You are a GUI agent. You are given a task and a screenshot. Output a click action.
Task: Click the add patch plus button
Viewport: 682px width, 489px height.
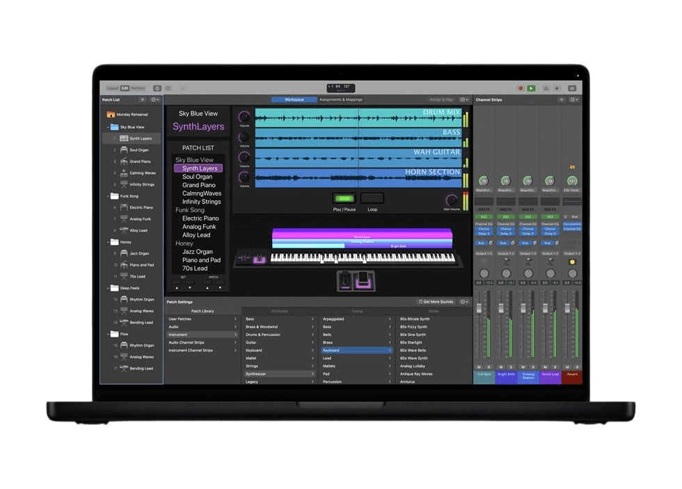(143, 99)
